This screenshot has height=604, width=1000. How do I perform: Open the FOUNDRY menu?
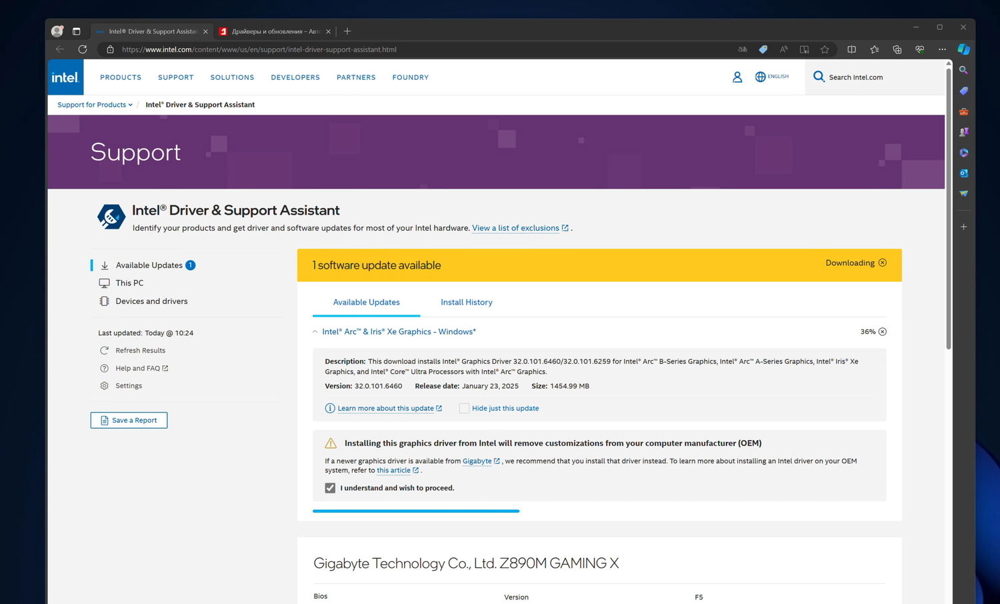(411, 77)
